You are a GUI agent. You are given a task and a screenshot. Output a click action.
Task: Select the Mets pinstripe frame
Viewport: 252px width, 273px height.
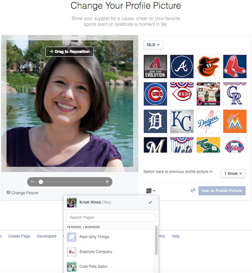click(182, 145)
